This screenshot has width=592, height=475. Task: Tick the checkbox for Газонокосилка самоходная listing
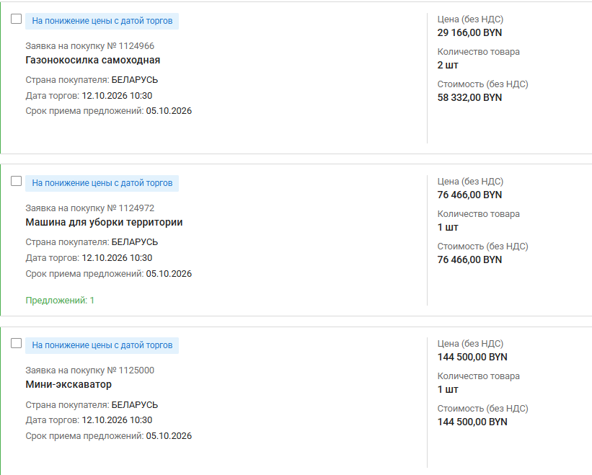point(17,19)
